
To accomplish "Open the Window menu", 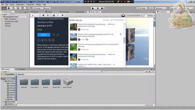I will coord(38,5).
